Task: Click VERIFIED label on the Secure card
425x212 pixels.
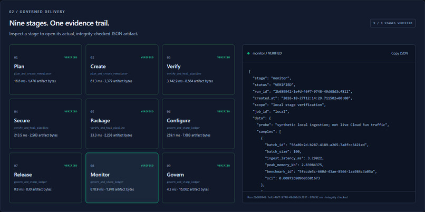Action: [71, 111]
